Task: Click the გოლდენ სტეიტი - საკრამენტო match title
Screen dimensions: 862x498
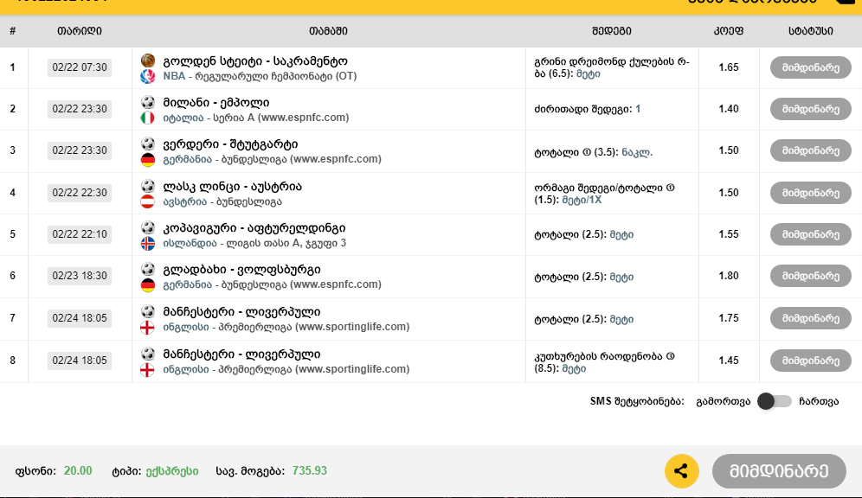Action: (x=255, y=61)
